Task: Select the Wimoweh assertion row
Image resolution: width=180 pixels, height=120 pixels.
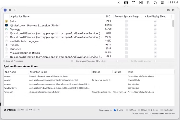Action: 89,92
